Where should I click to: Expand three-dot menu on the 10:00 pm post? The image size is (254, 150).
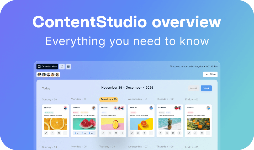208,133
